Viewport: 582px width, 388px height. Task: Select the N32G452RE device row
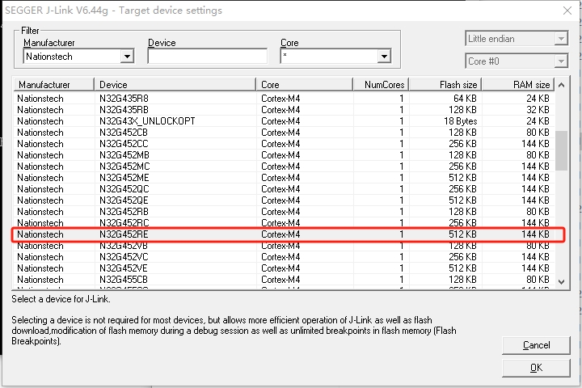pos(285,234)
